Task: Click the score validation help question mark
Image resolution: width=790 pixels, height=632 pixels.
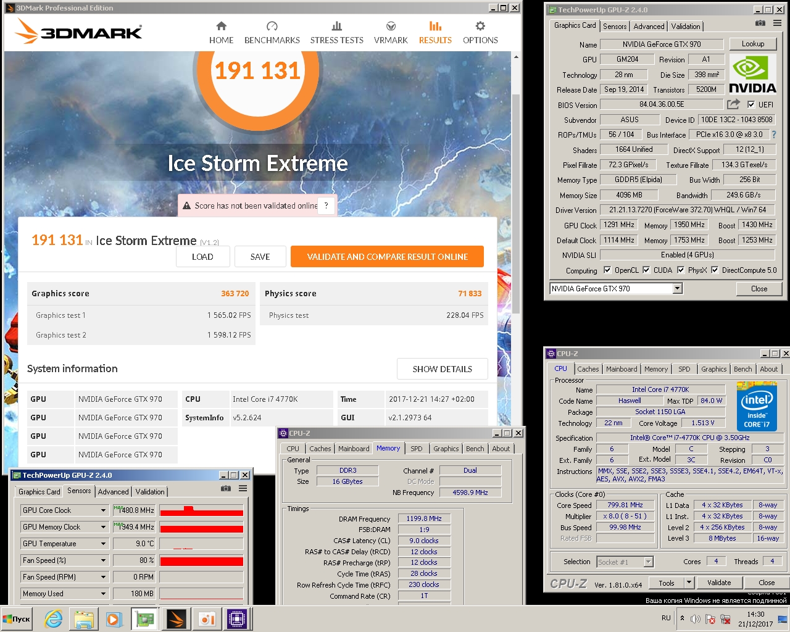Action: [326, 206]
